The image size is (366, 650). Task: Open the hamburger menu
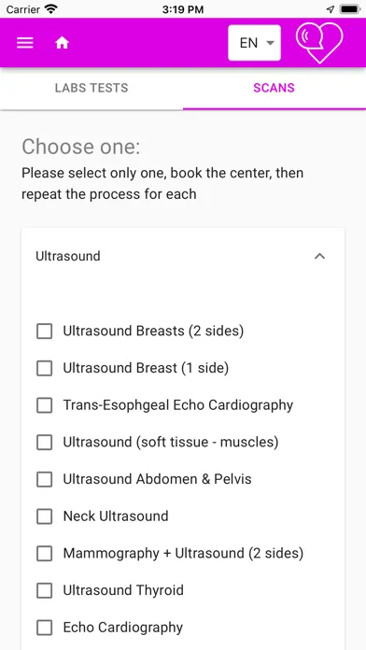[25, 43]
